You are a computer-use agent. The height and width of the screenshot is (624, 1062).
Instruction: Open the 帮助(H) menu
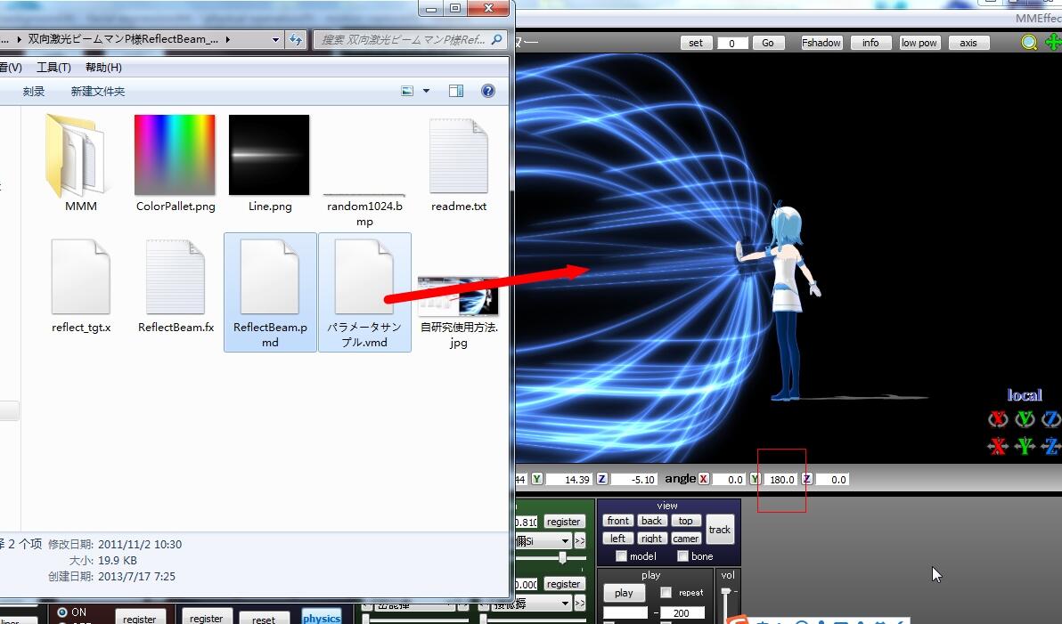103,67
